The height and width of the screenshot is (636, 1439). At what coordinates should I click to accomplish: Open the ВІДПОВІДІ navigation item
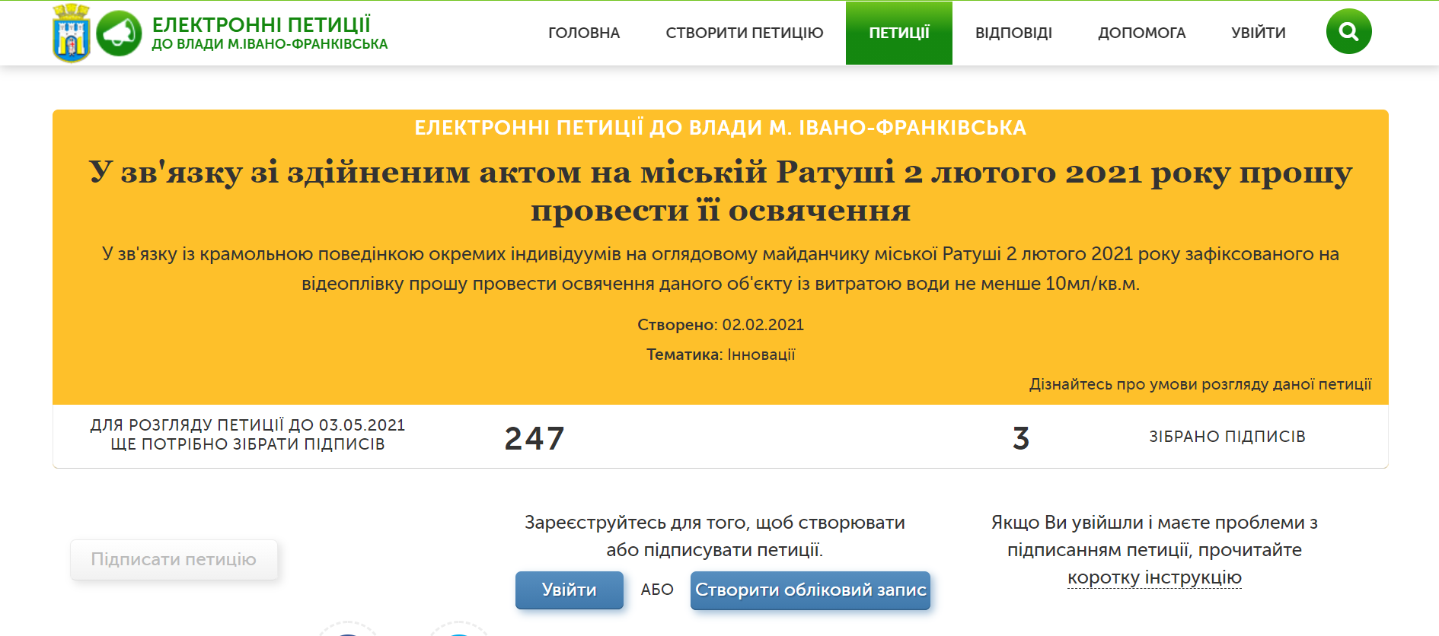click(x=1013, y=33)
